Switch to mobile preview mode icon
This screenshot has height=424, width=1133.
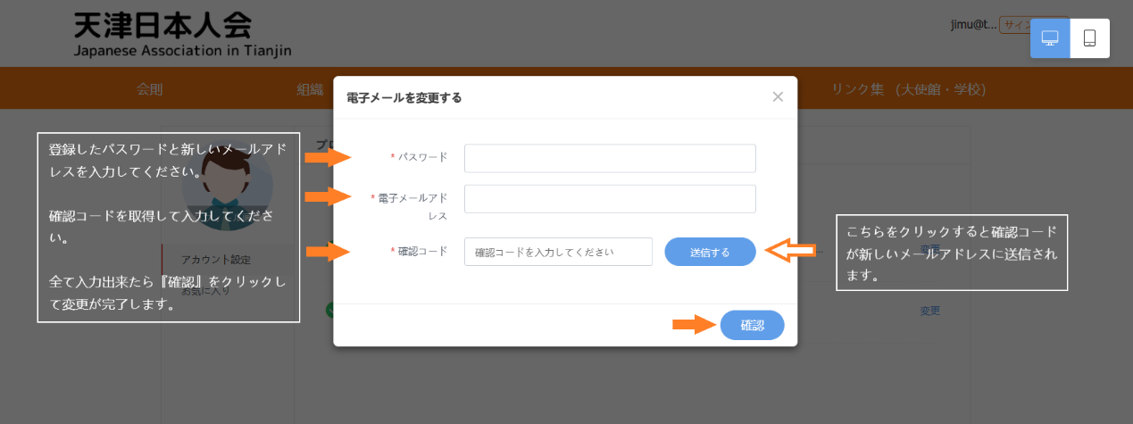pos(1089,38)
